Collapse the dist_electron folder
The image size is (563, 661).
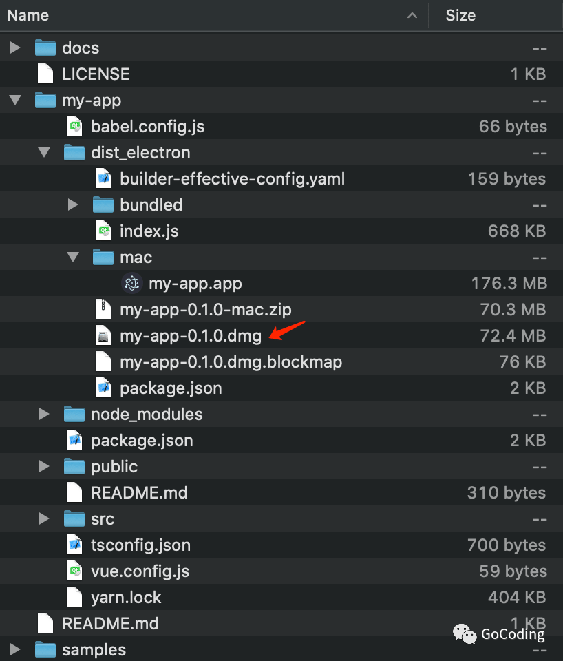(x=44, y=152)
